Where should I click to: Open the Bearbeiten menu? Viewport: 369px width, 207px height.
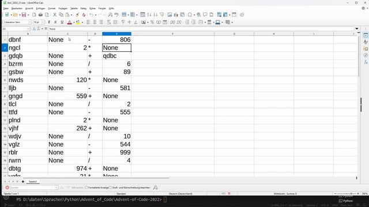coord(17,8)
